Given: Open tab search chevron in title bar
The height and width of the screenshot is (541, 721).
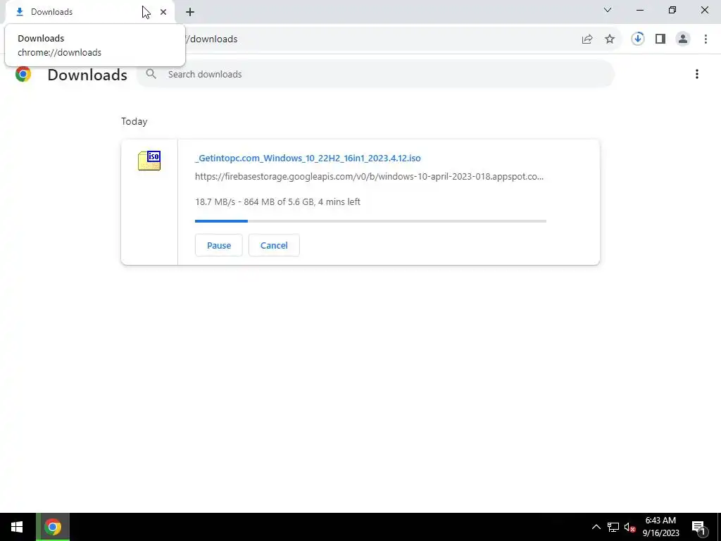Looking at the screenshot, I should (608, 10).
